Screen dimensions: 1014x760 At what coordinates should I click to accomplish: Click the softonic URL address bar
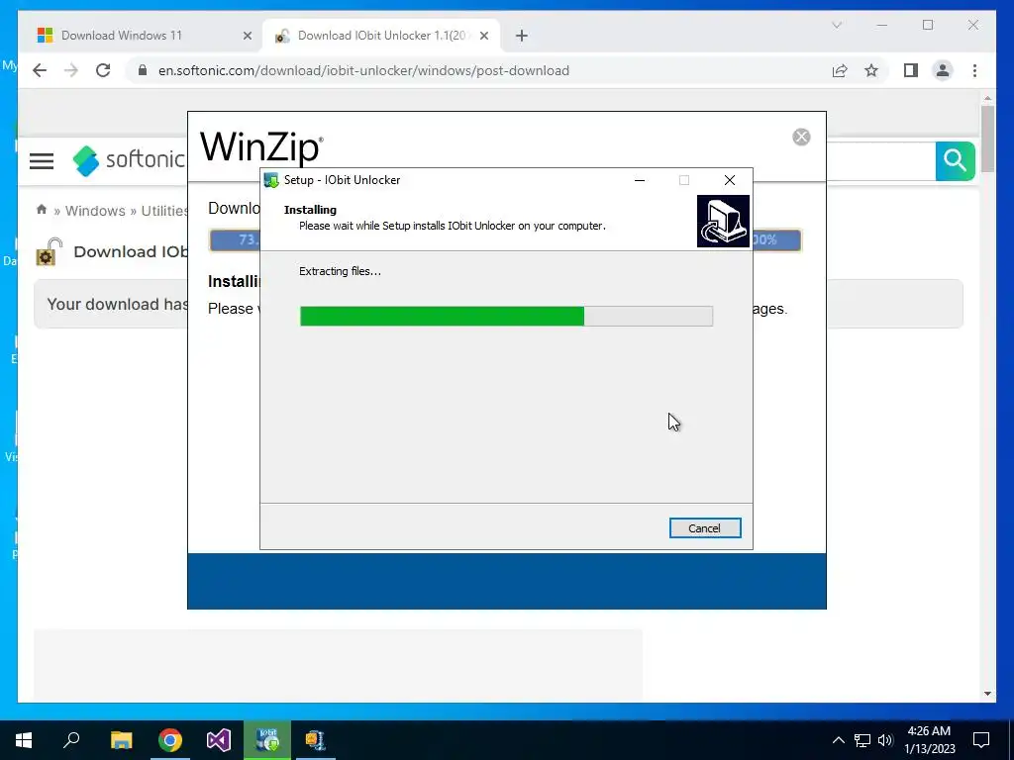pyautogui.click(x=363, y=70)
